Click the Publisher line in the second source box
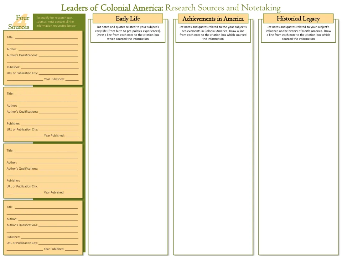This screenshot has height=256, width=342. coord(50,124)
